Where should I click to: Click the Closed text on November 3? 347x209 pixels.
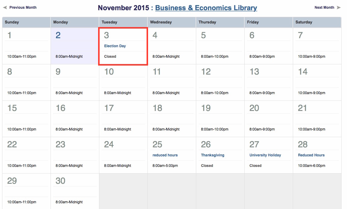pyautogui.click(x=110, y=57)
